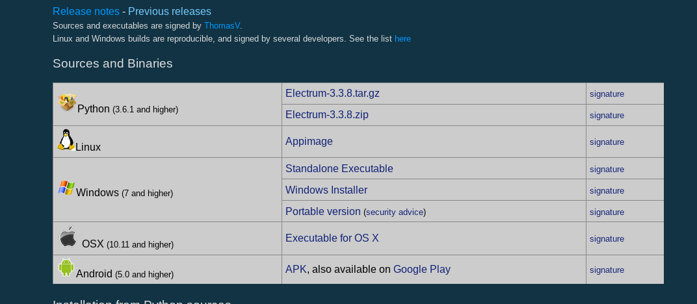Select the 'Sources and Binaries' heading
697x304 pixels.
tap(112, 64)
